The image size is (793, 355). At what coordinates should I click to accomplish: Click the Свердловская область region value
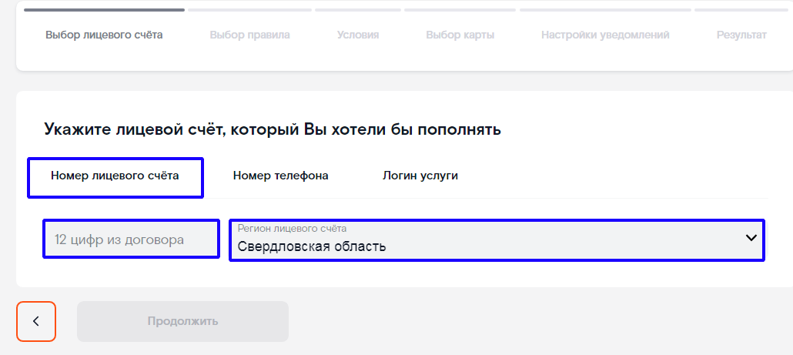coord(312,246)
